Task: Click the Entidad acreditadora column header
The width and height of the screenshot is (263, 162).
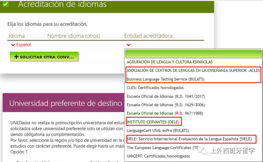Action: click(x=148, y=36)
